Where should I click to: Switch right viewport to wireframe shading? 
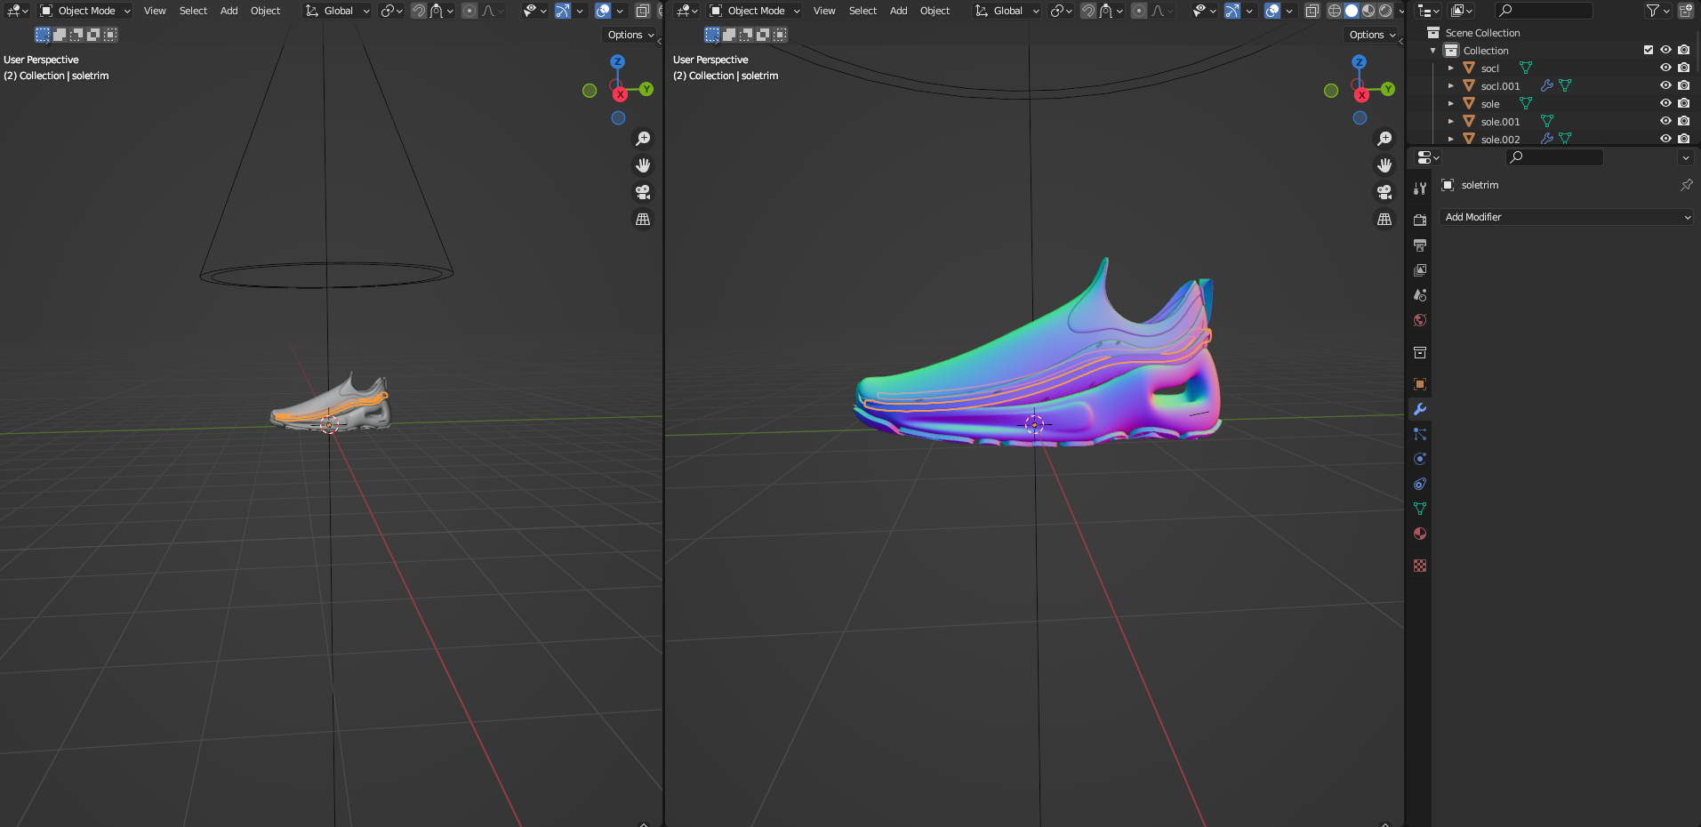[x=1334, y=11]
